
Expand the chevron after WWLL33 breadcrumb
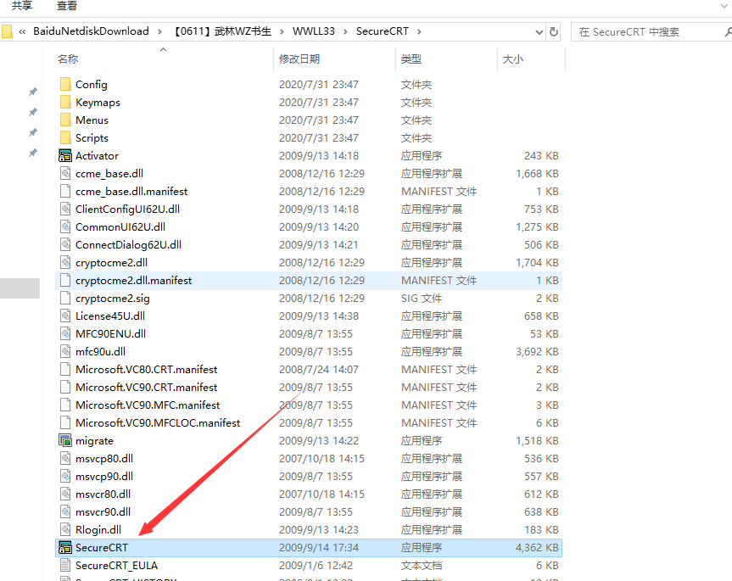[x=345, y=32]
